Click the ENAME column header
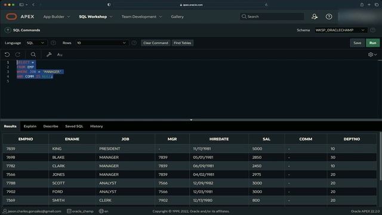The height and width of the screenshot is (215, 382). (x=72, y=139)
